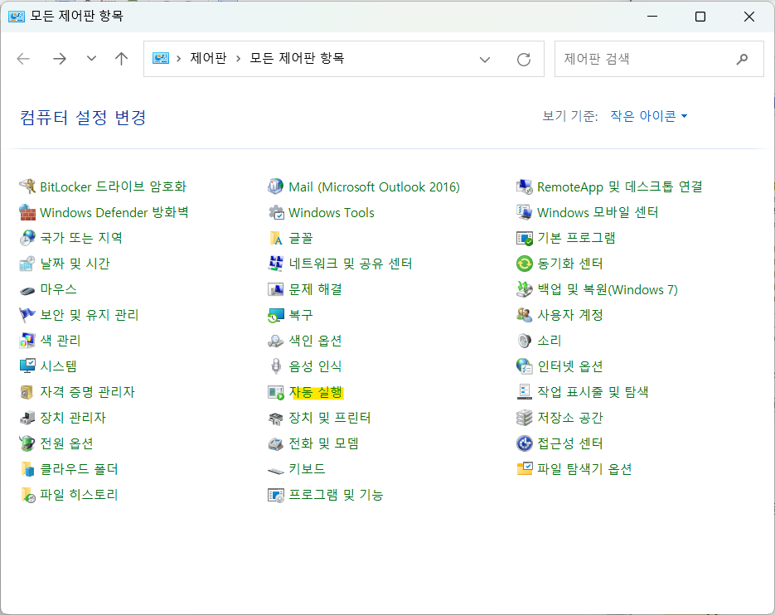The height and width of the screenshot is (615, 775).
Task: Open the BitLocker drive encryption icon
Action: coord(27,186)
